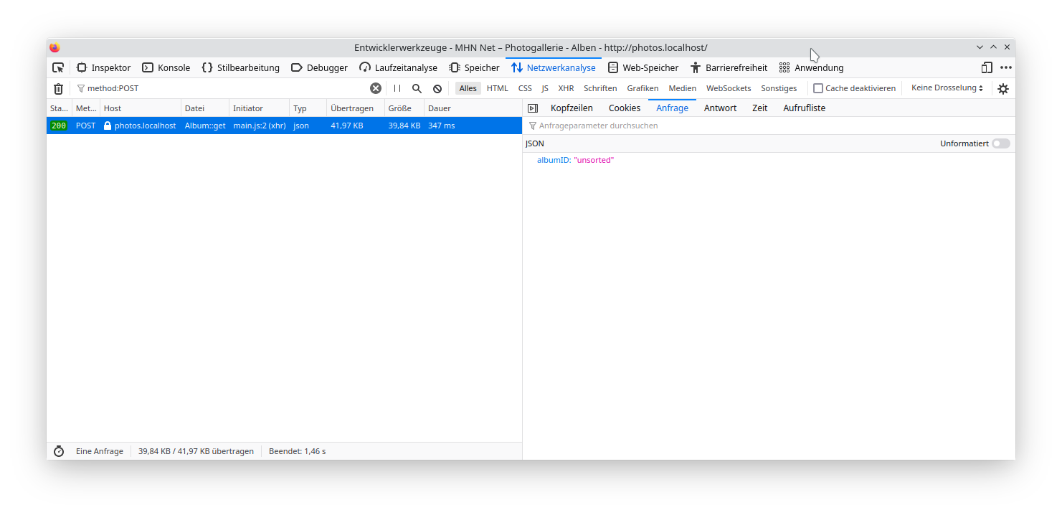Show Alles requests via filter button
The width and height of the screenshot is (1062, 515).
tap(468, 88)
